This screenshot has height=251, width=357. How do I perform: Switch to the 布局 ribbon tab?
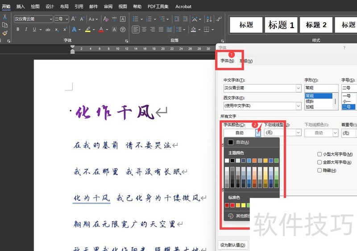pos(64,6)
